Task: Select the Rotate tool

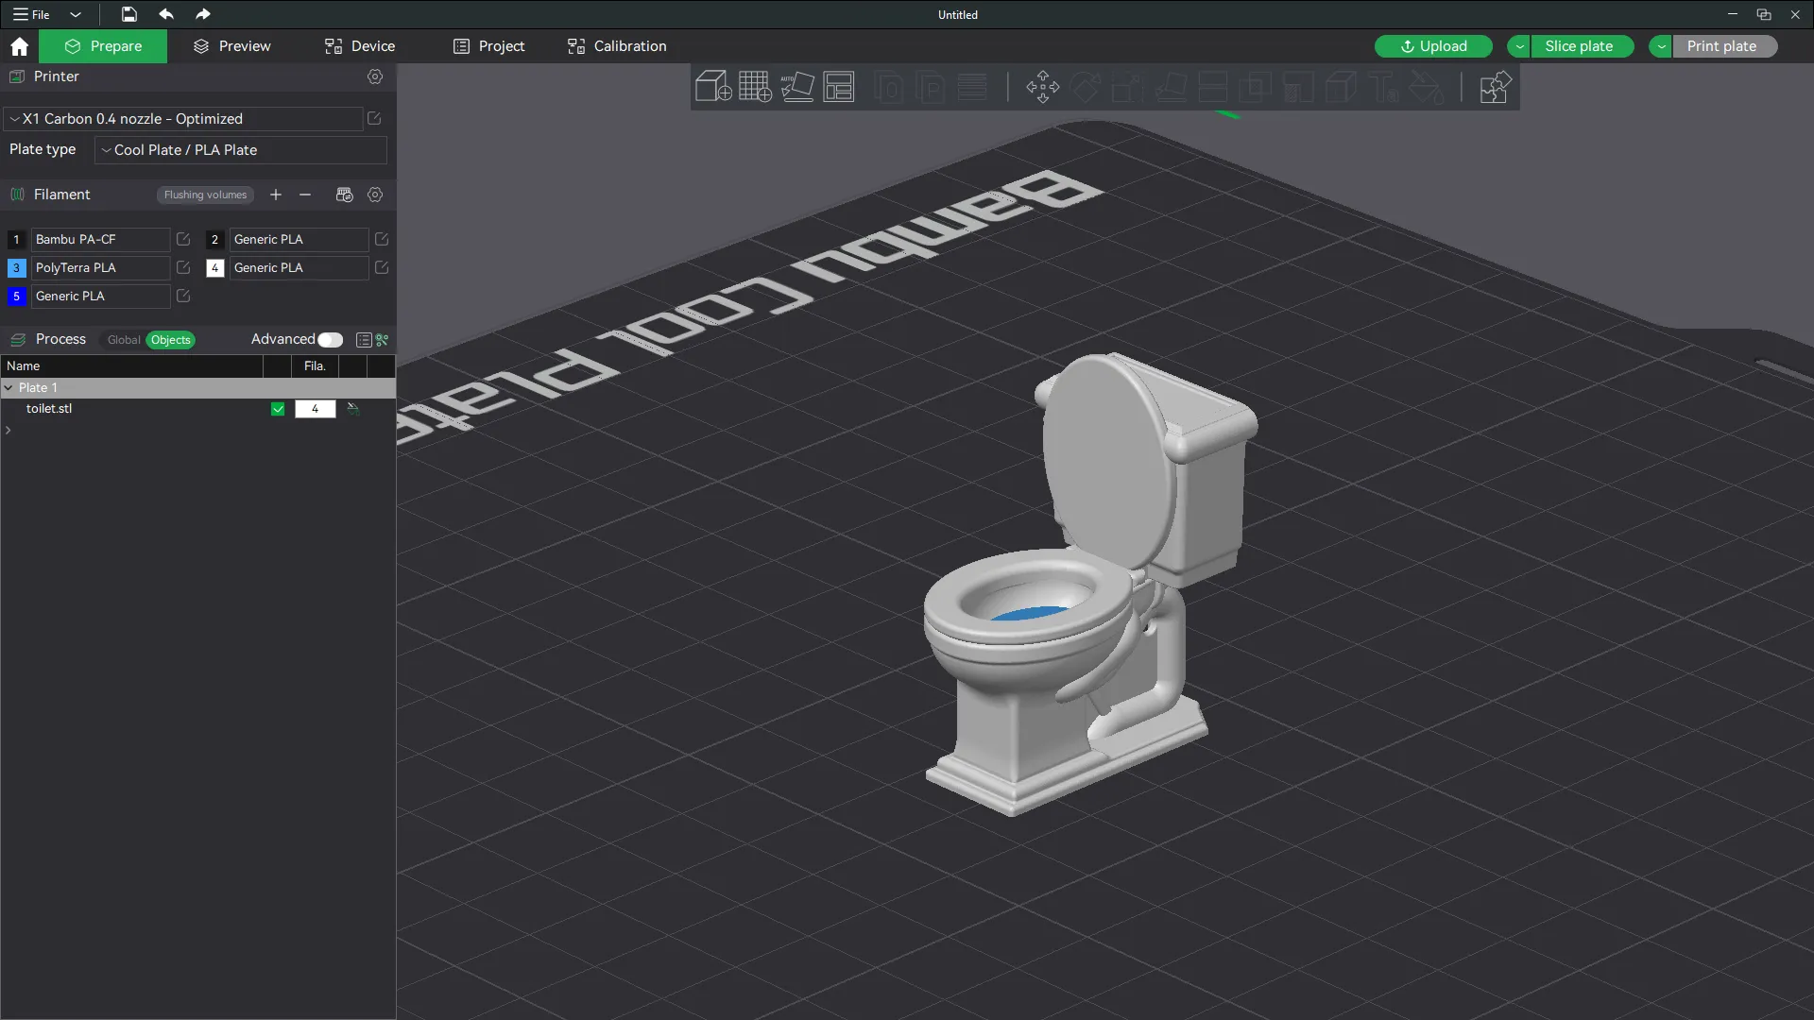Action: click(1085, 87)
